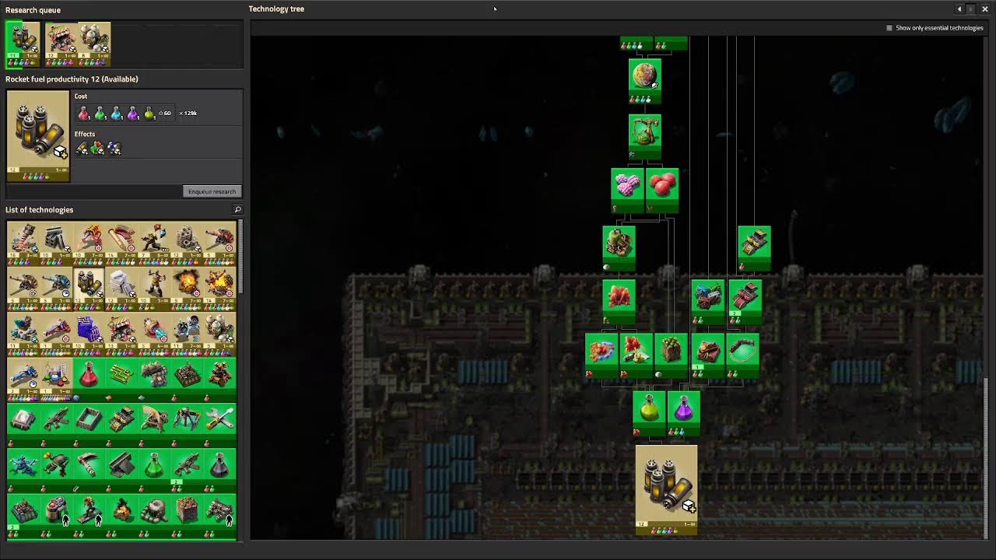The image size is (996, 560).
Task: Click the Enqueue research button
Action: click(212, 191)
